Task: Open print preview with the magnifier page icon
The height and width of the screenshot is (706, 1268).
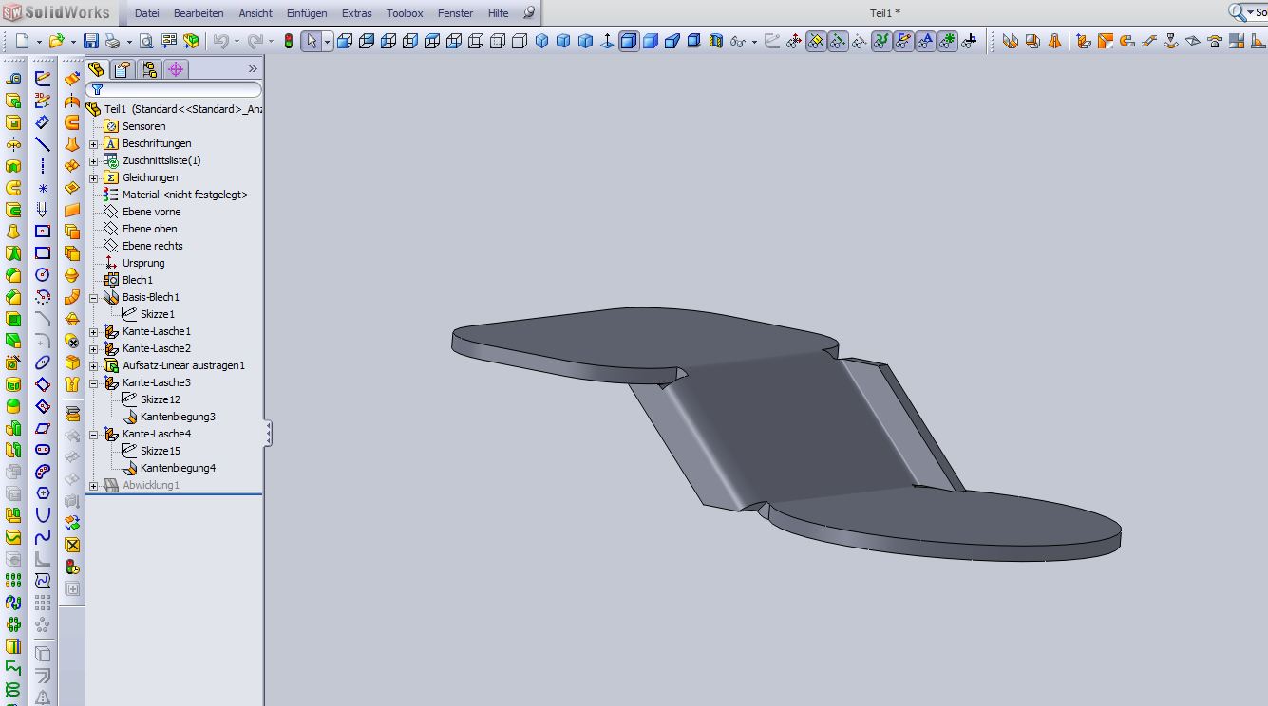Action: coord(146,42)
